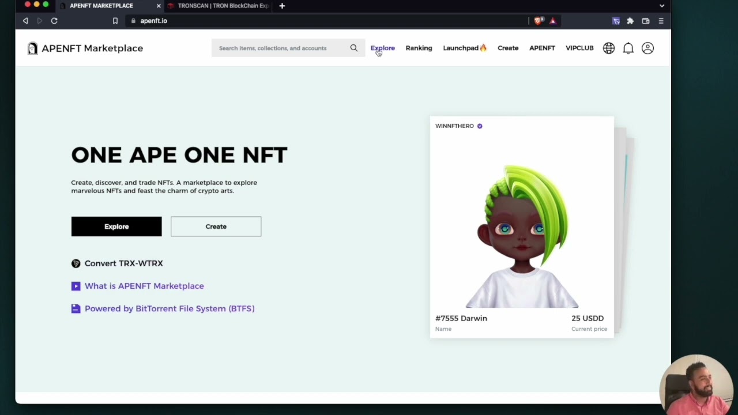Open the Darwin NFT artwork image
This screenshot has width=738, height=415.
pyautogui.click(x=522, y=236)
